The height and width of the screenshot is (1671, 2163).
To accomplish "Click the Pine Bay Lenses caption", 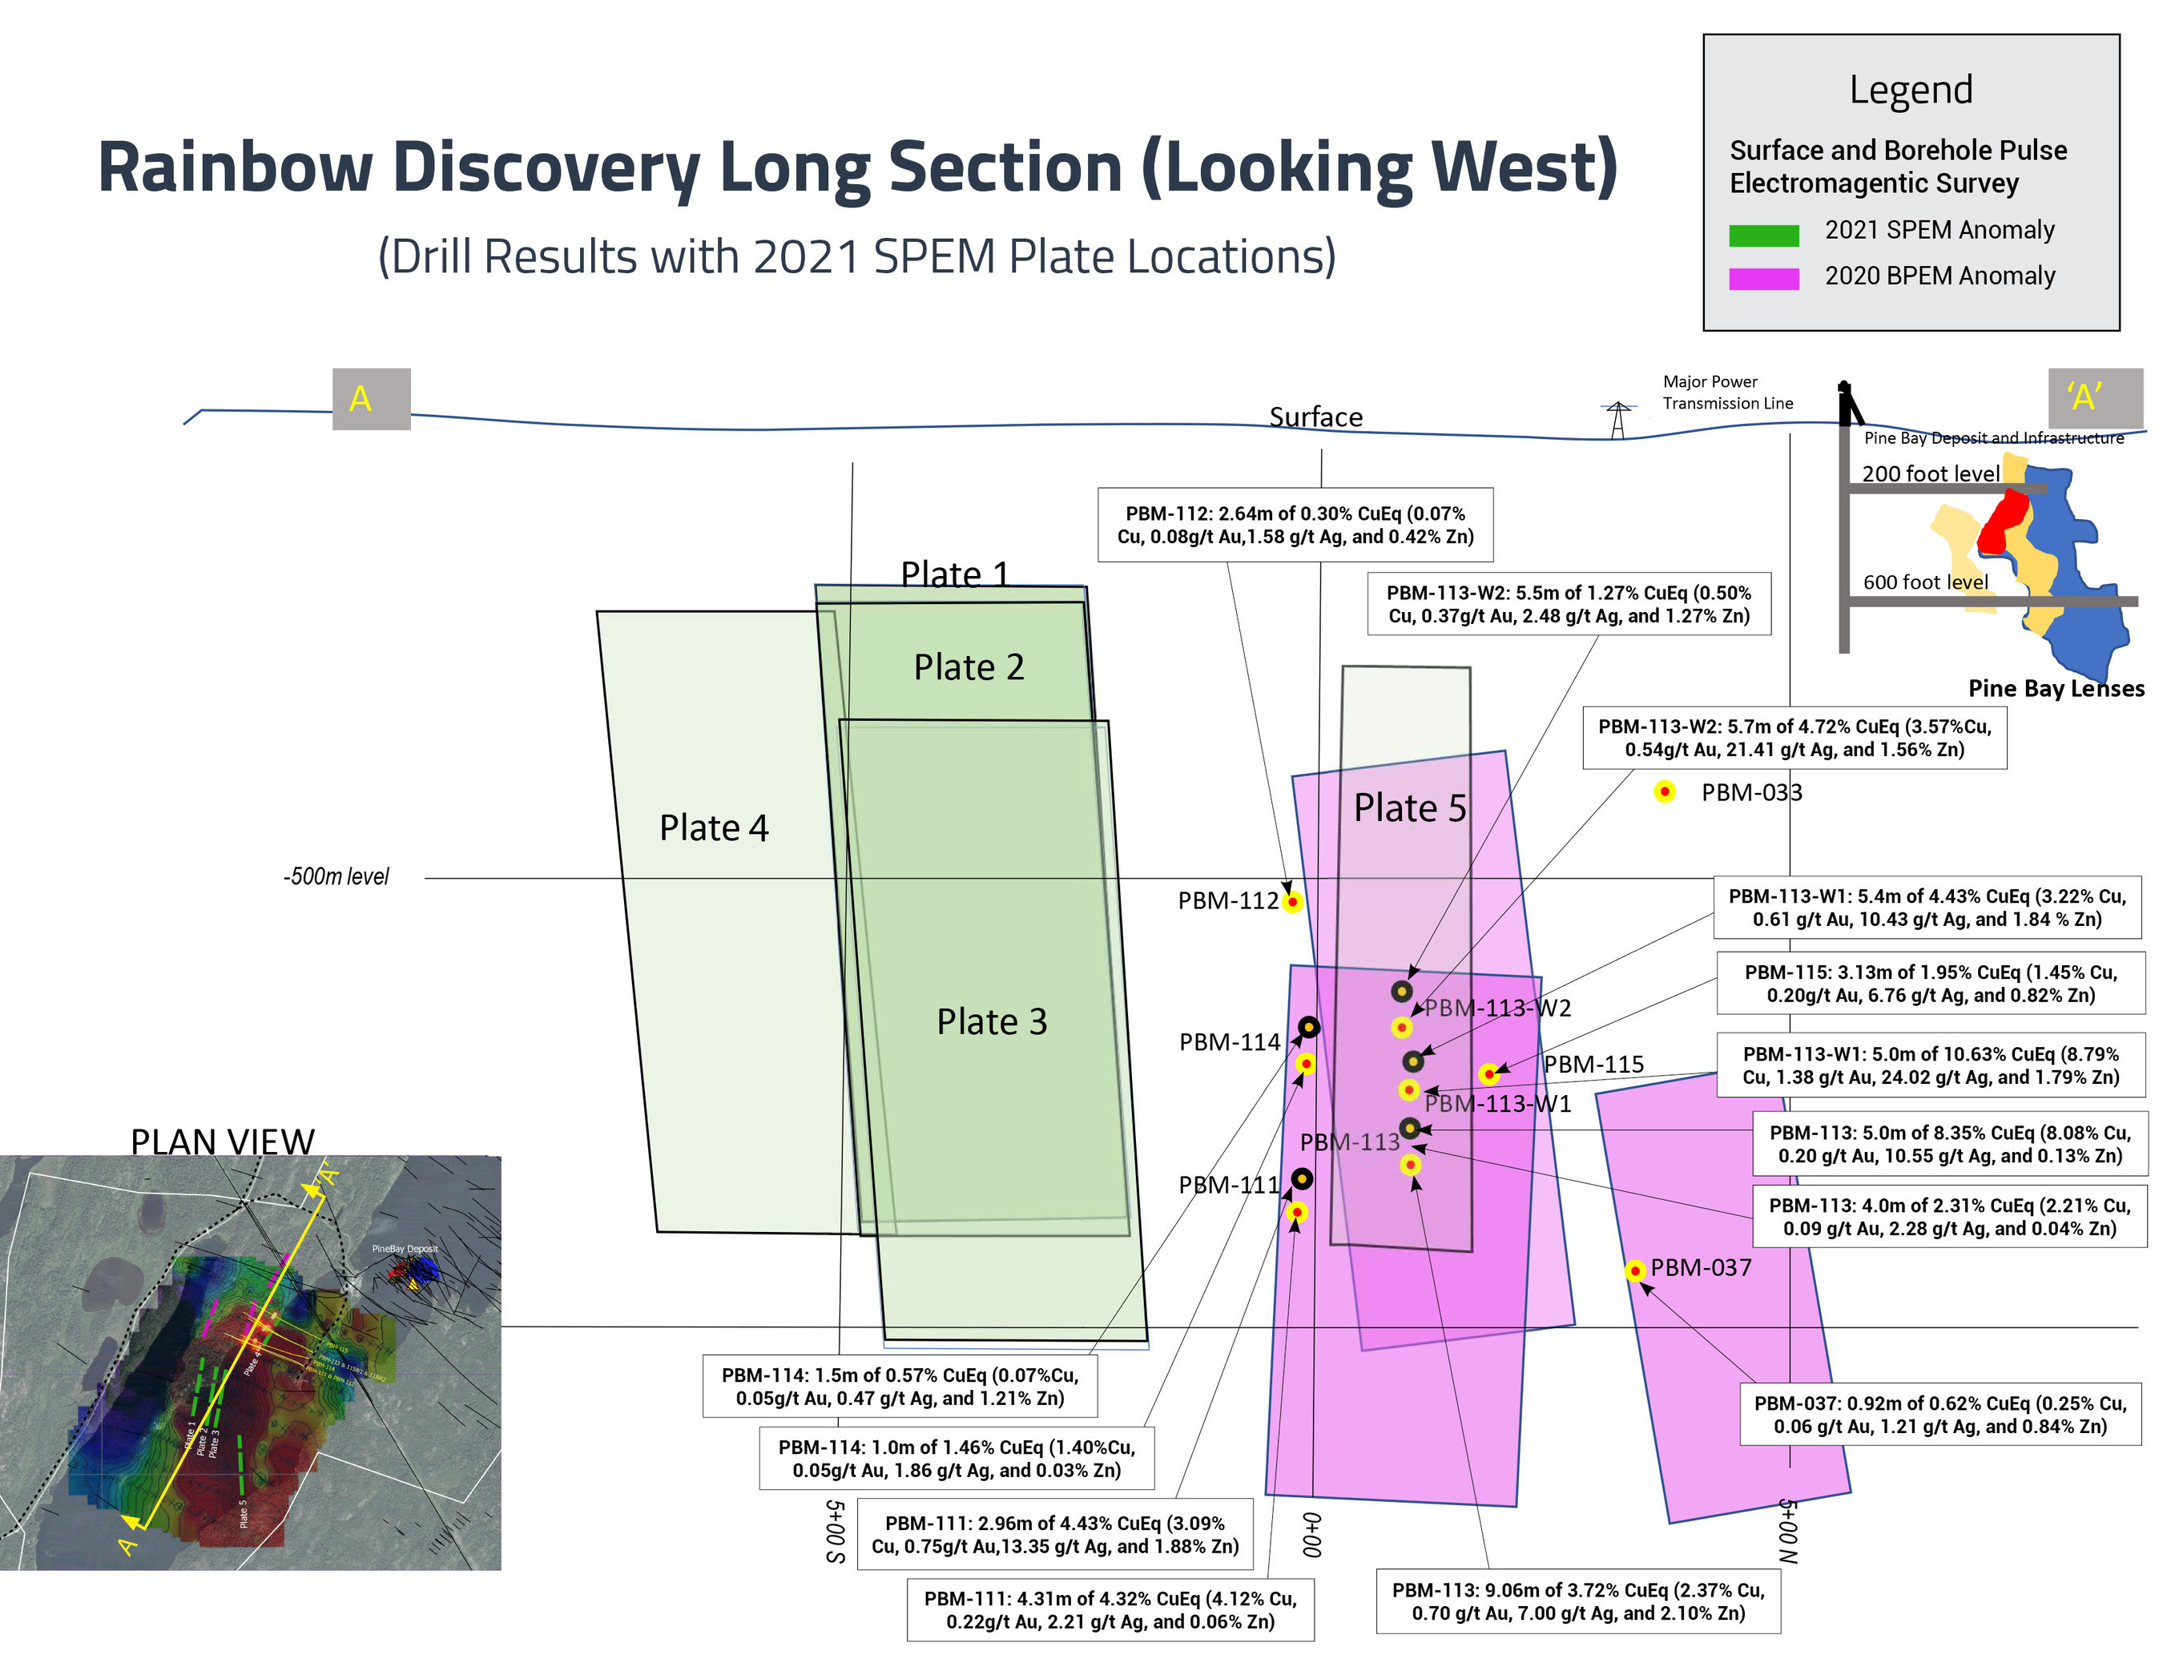I will click(2056, 688).
